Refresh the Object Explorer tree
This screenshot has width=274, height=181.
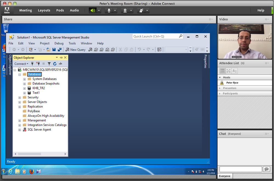click(55, 64)
